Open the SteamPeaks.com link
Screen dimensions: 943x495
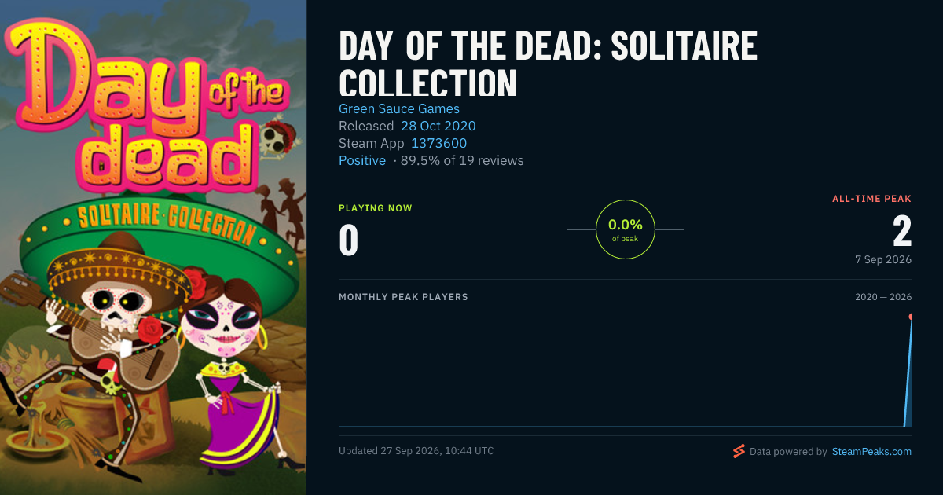(871, 452)
